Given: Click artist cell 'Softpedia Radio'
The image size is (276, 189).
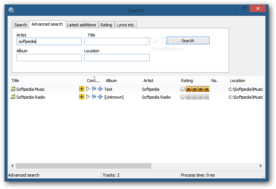Looking at the screenshot, I should (x=156, y=97).
